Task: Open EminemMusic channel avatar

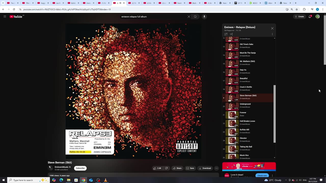Action: click(x=50, y=168)
